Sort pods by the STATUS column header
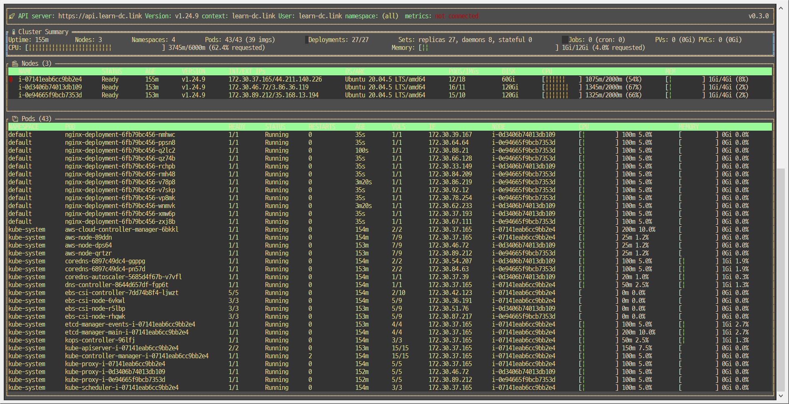This screenshot has width=789, height=404. (x=276, y=126)
